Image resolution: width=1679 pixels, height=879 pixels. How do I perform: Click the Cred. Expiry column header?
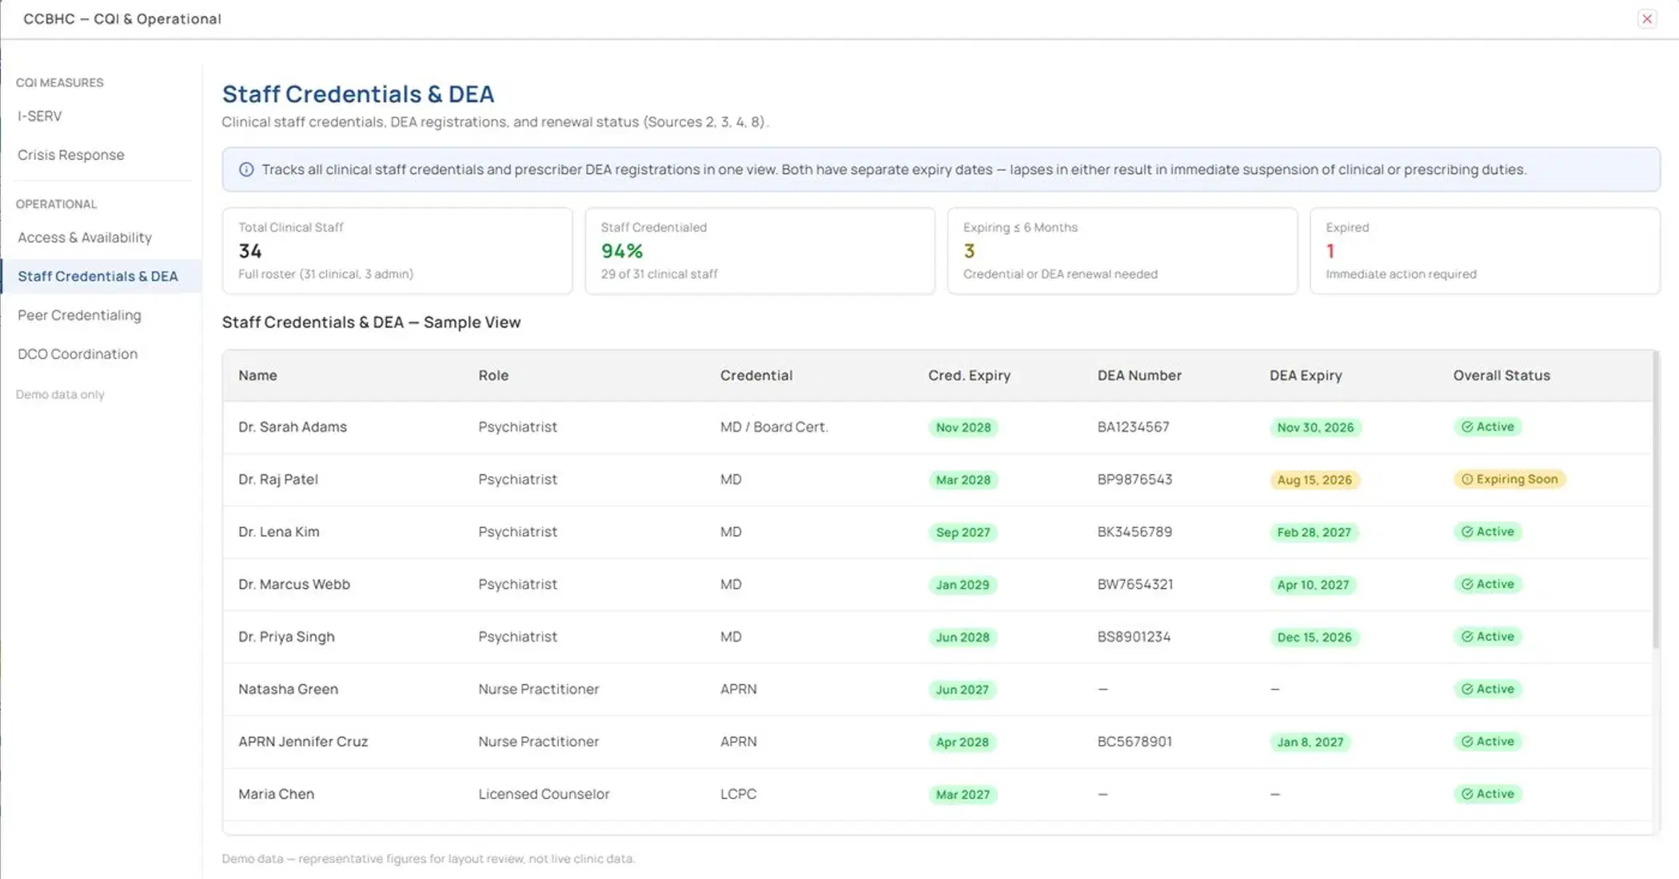point(969,376)
